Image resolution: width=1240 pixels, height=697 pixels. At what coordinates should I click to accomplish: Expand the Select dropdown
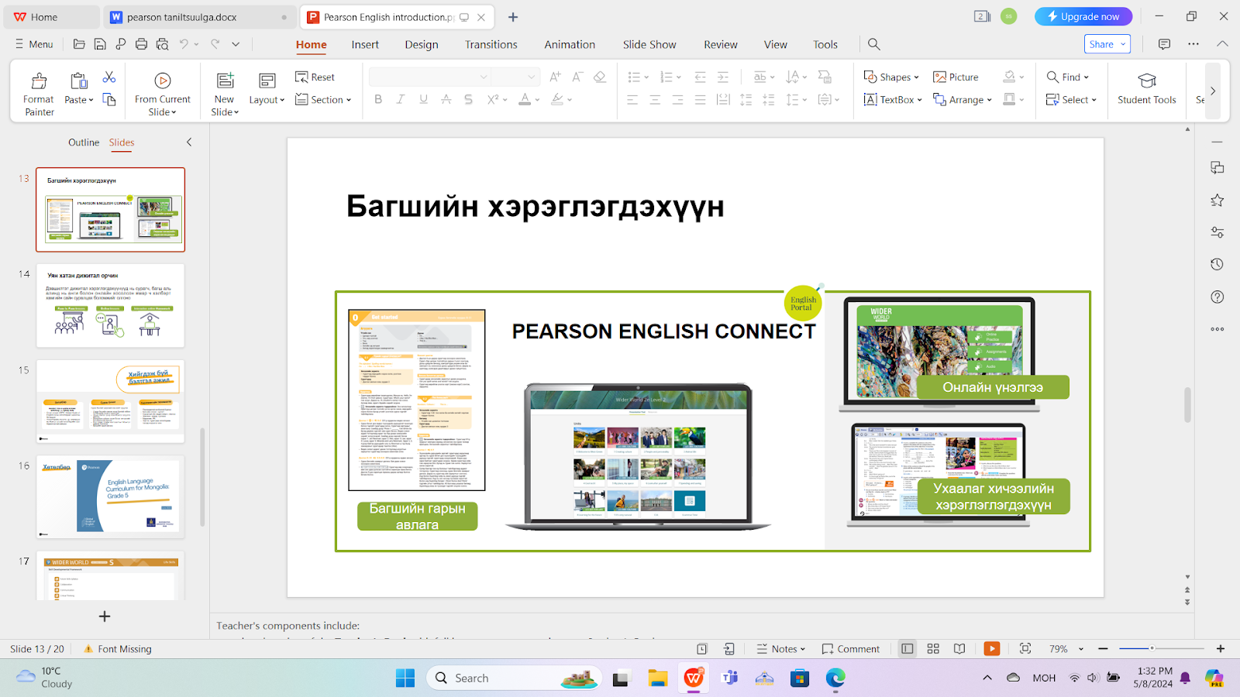pyautogui.click(x=1072, y=99)
